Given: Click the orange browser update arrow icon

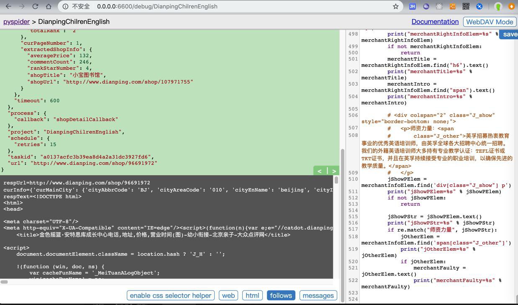Looking at the screenshot, I should click(511, 6).
